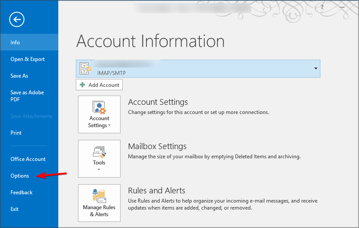
Task: Click the IMAP/SMTP account mailbox icon
Action: (x=85, y=68)
